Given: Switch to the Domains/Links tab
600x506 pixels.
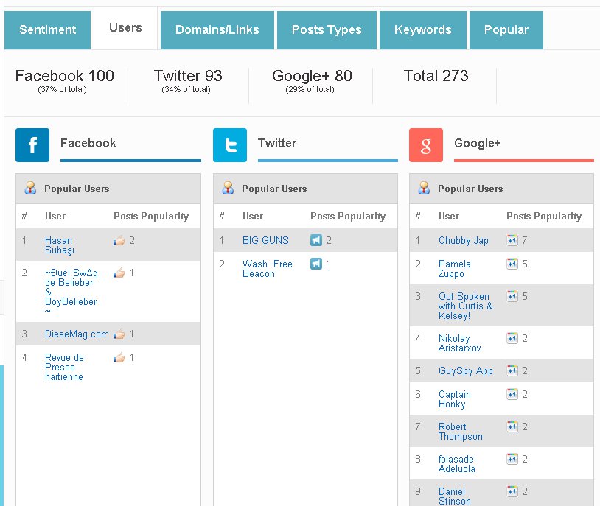Looking at the screenshot, I should click(x=217, y=30).
